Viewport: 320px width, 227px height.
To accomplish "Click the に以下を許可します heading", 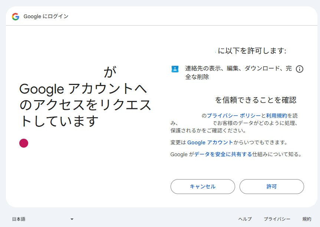I will [252, 51].
